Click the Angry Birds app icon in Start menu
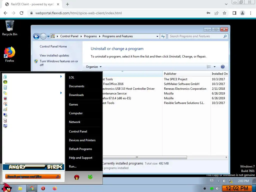The width and height of the screenshot is (256, 192). point(5,98)
